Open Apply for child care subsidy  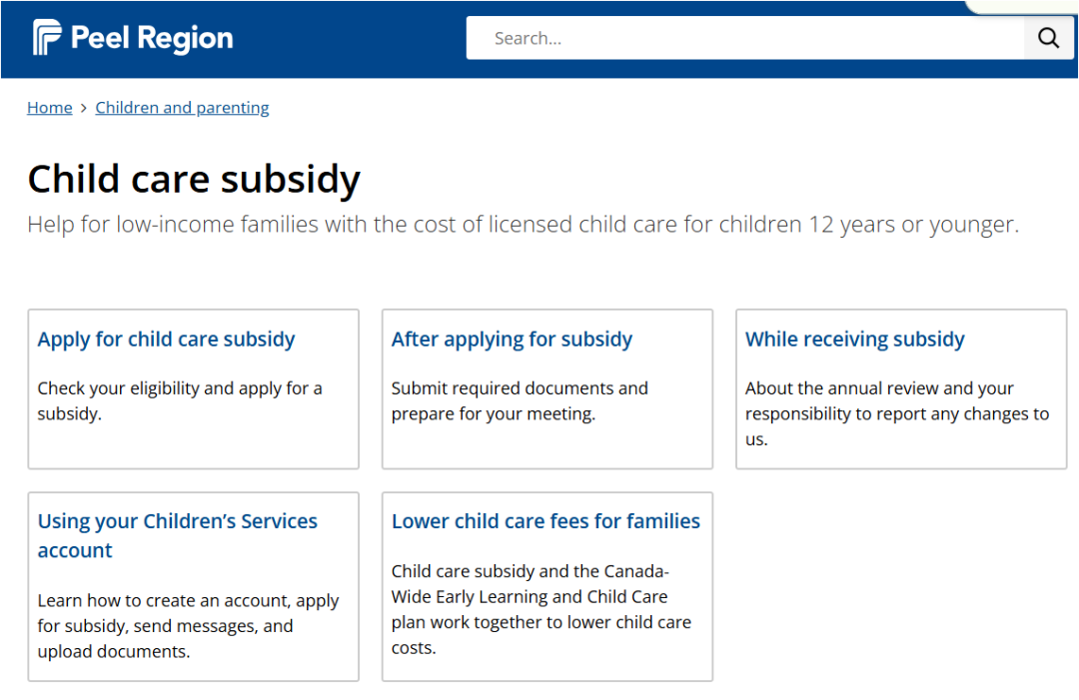point(166,339)
